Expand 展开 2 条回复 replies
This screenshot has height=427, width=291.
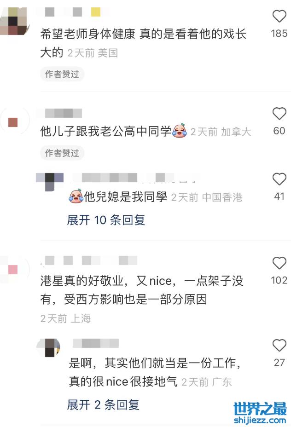point(103,404)
